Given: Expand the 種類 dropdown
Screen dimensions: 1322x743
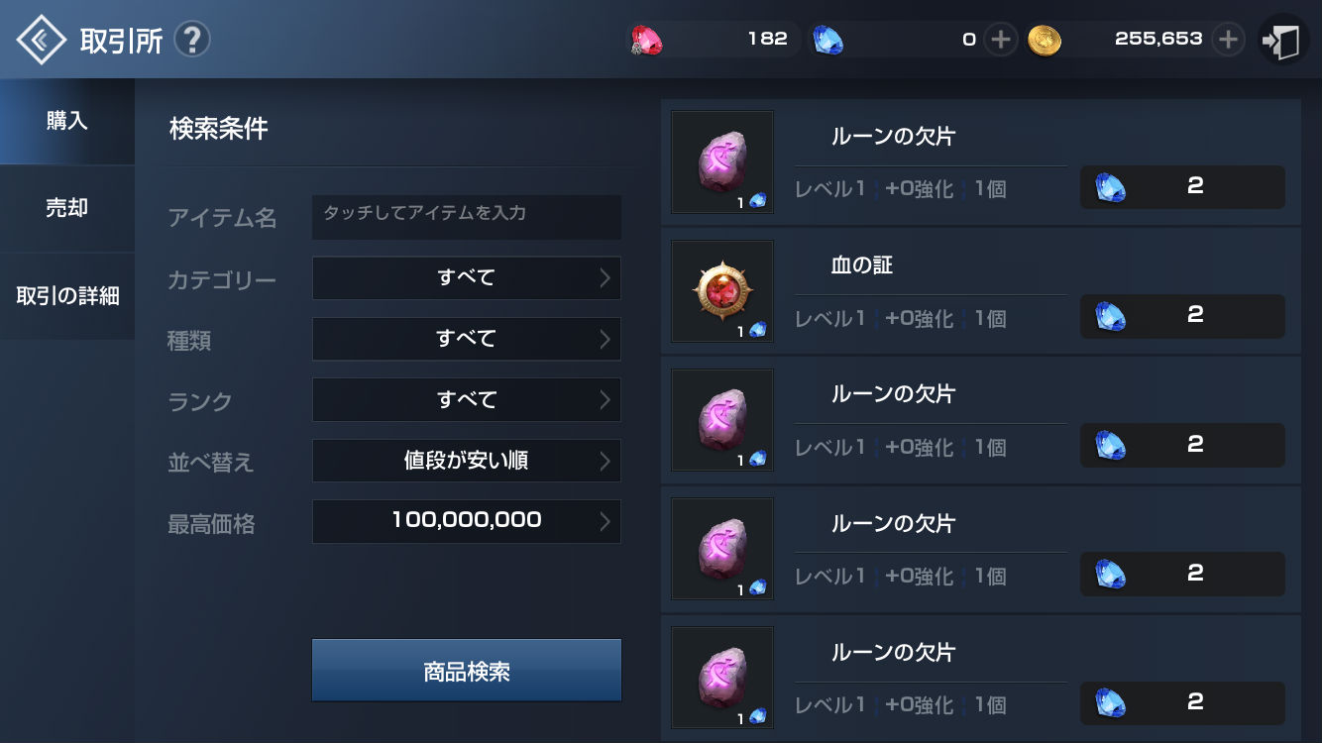Looking at the screenshot, I should 467,339.
